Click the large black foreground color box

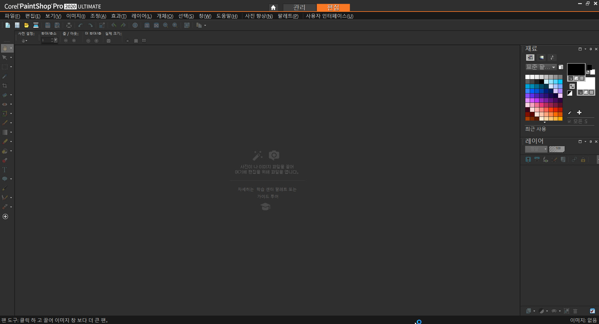(576, 69)
